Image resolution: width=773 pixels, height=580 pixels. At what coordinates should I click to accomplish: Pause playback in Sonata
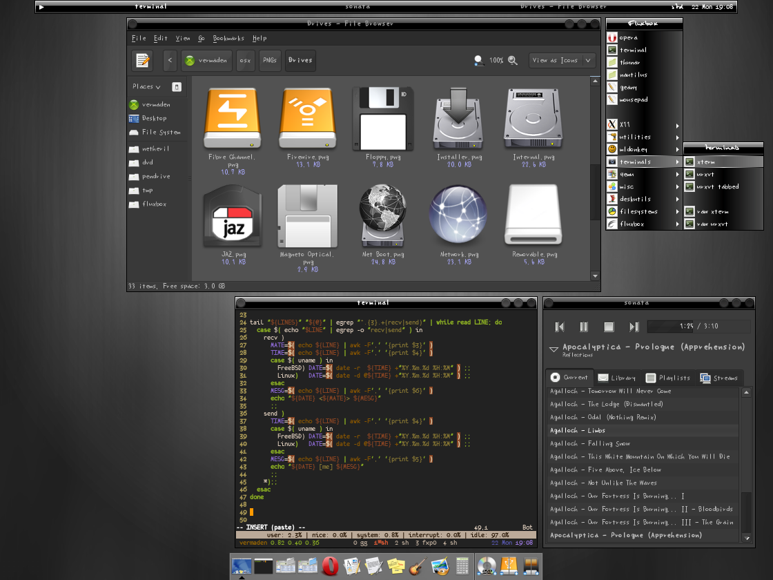click(583, 327)
